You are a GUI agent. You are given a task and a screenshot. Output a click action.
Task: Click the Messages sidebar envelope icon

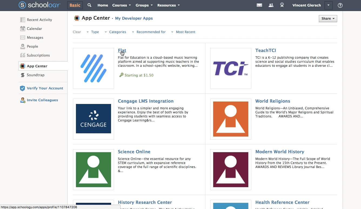click(x=23, y=37)
